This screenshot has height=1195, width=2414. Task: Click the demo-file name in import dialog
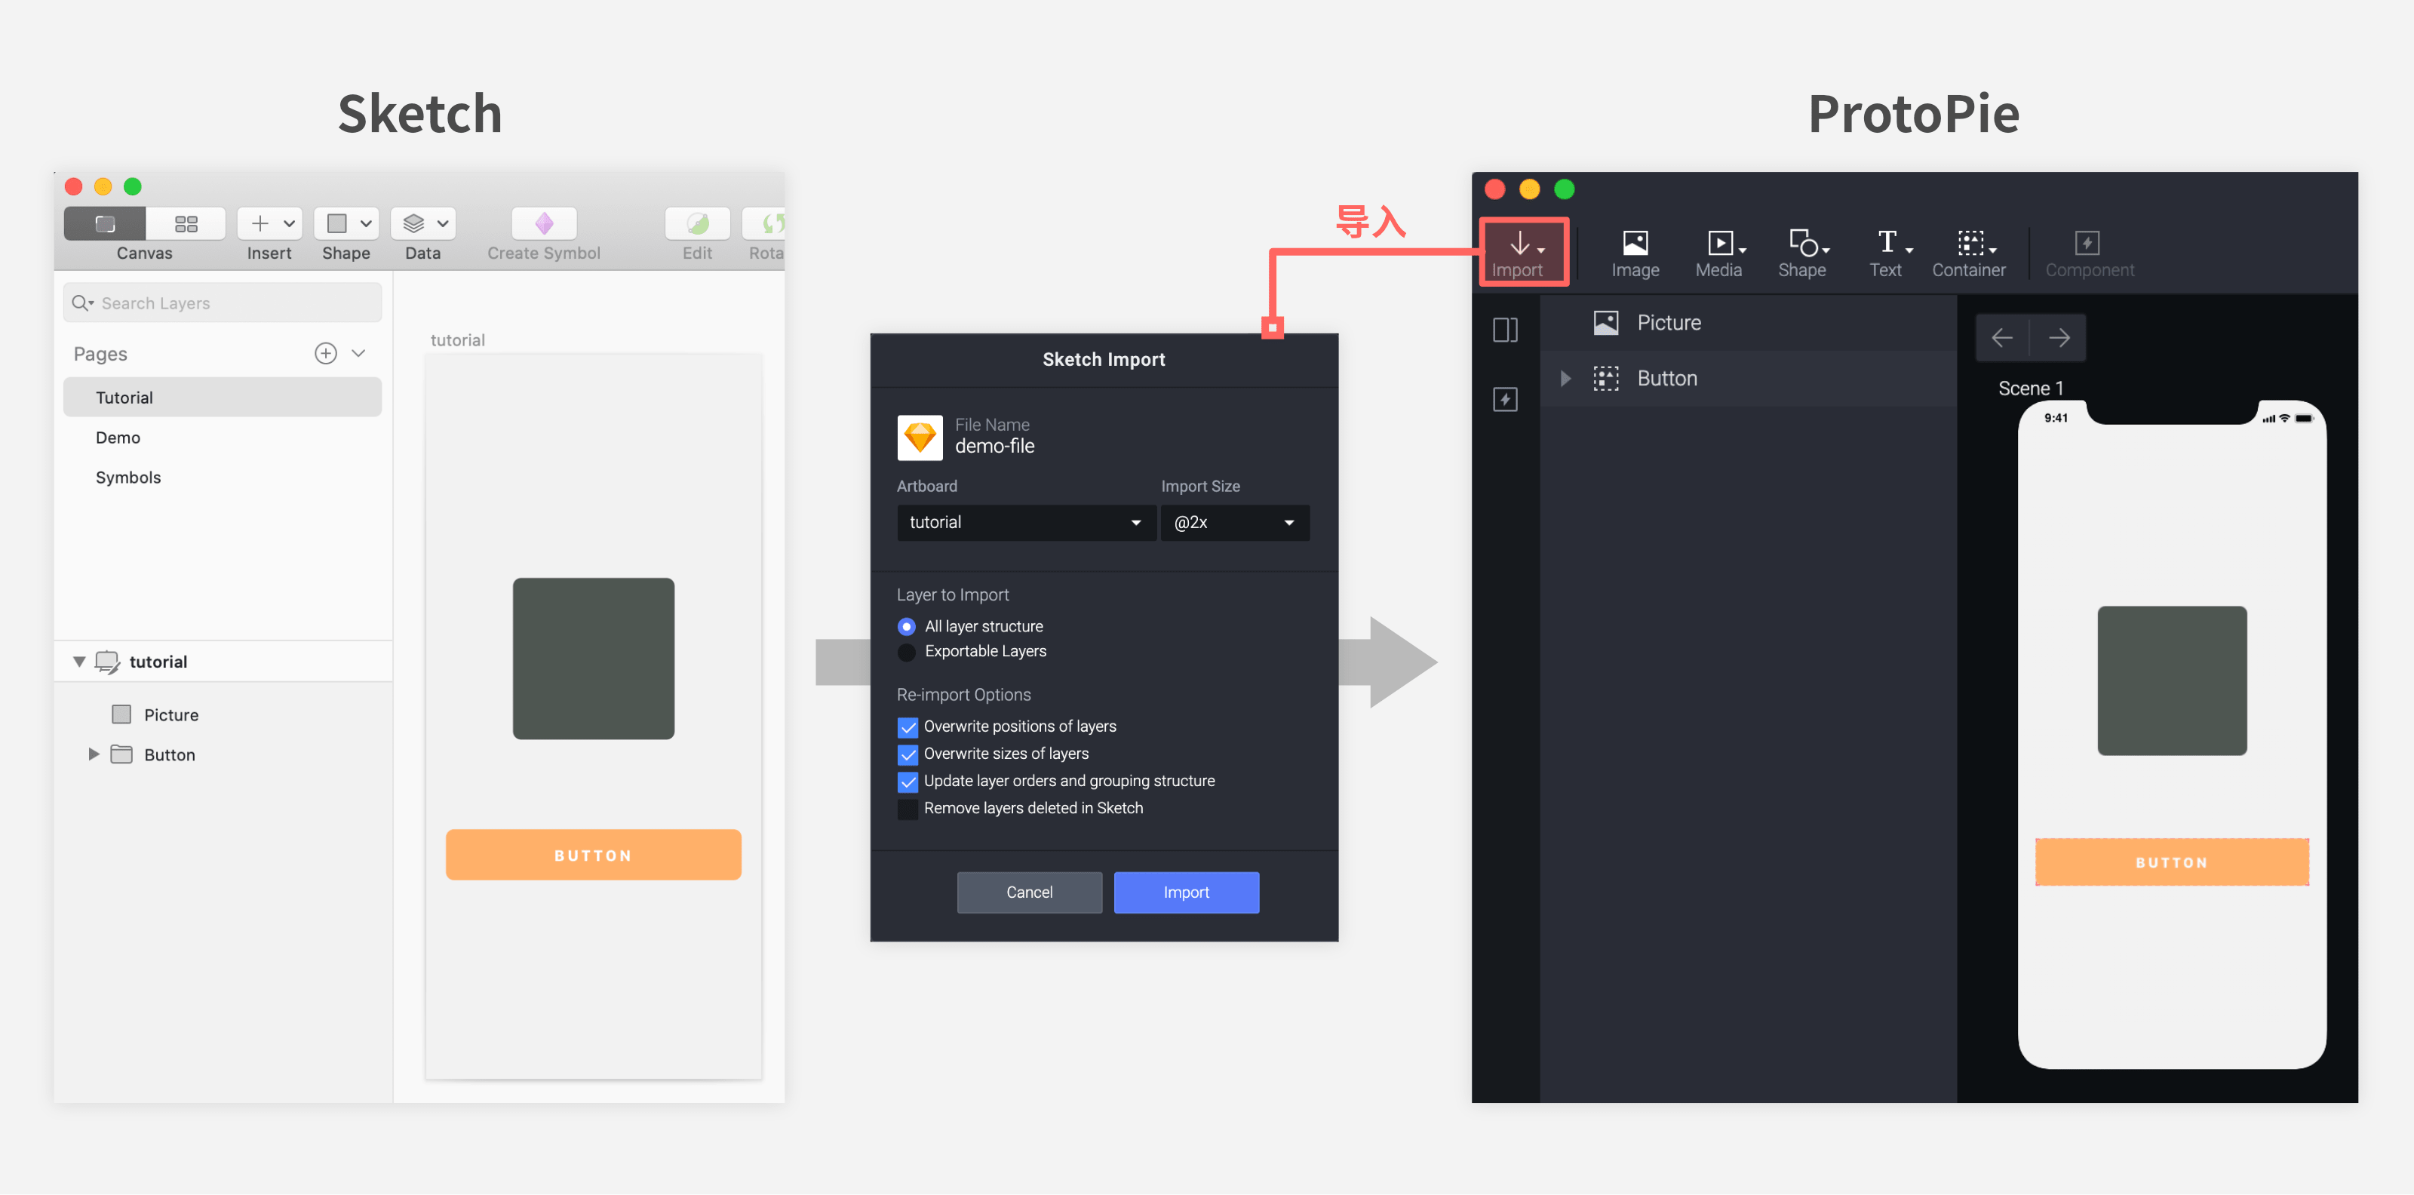pos(994,446)
